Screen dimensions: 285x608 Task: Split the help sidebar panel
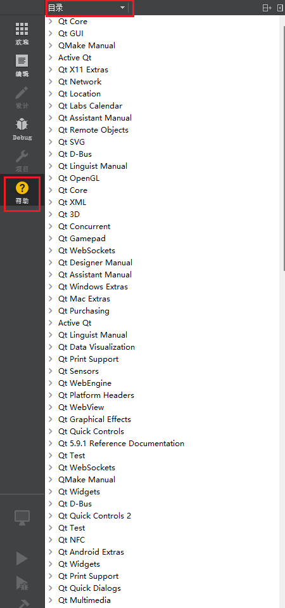(x=267, y=8)
